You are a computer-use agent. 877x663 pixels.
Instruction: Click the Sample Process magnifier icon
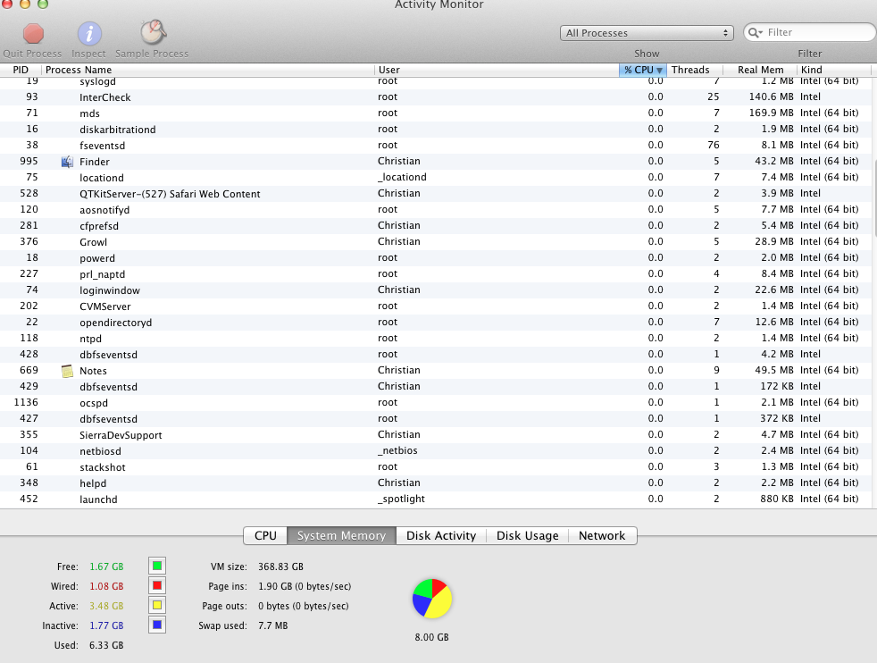tap(153, 33)
